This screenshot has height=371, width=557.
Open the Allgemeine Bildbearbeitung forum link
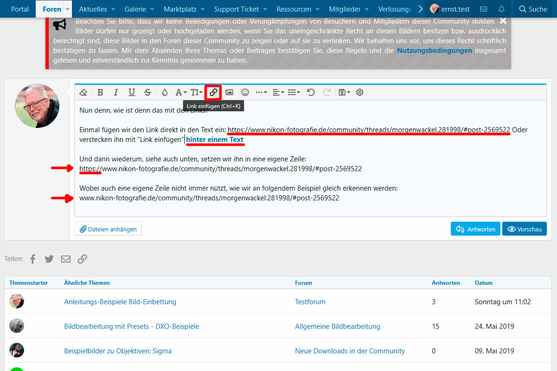[337, 326]
